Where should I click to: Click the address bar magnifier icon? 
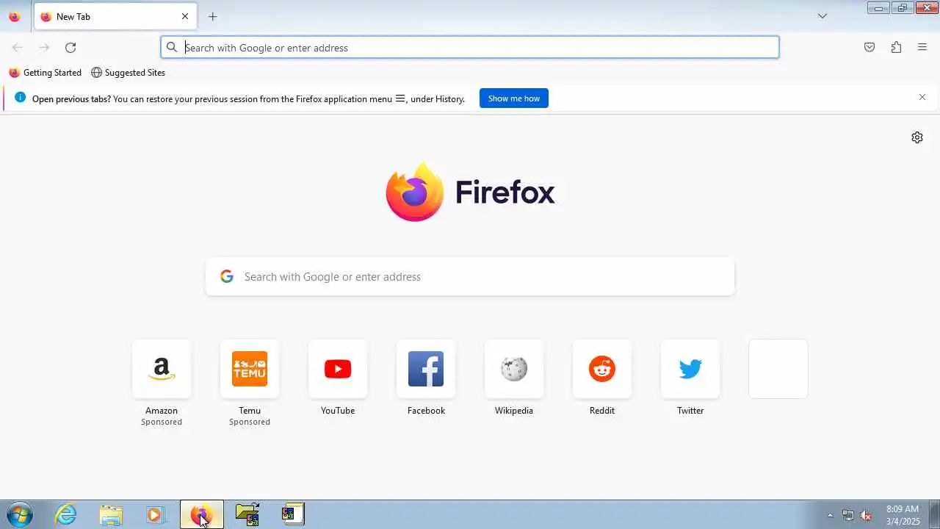tap(172, 47)
